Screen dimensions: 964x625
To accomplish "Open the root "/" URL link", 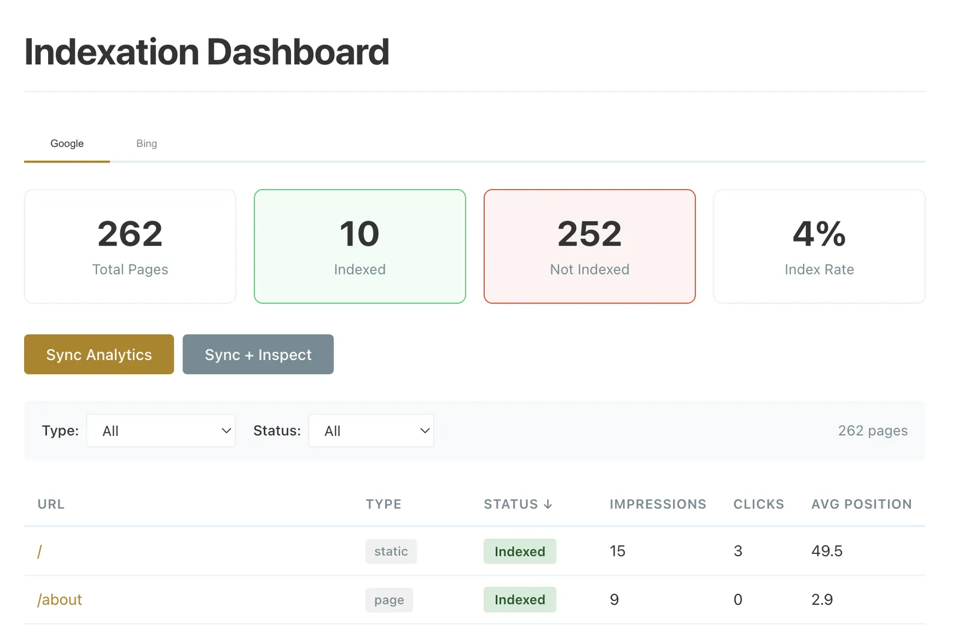I will point(40,552).
